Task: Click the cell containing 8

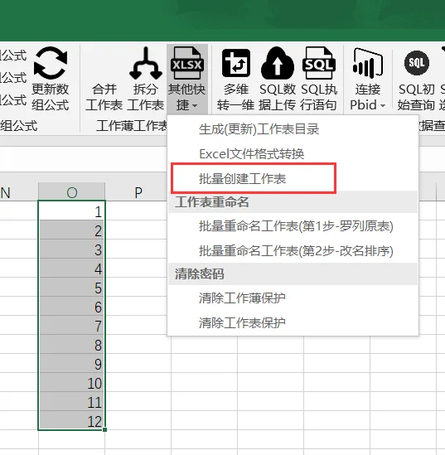Action: click(x=71, y=344)
